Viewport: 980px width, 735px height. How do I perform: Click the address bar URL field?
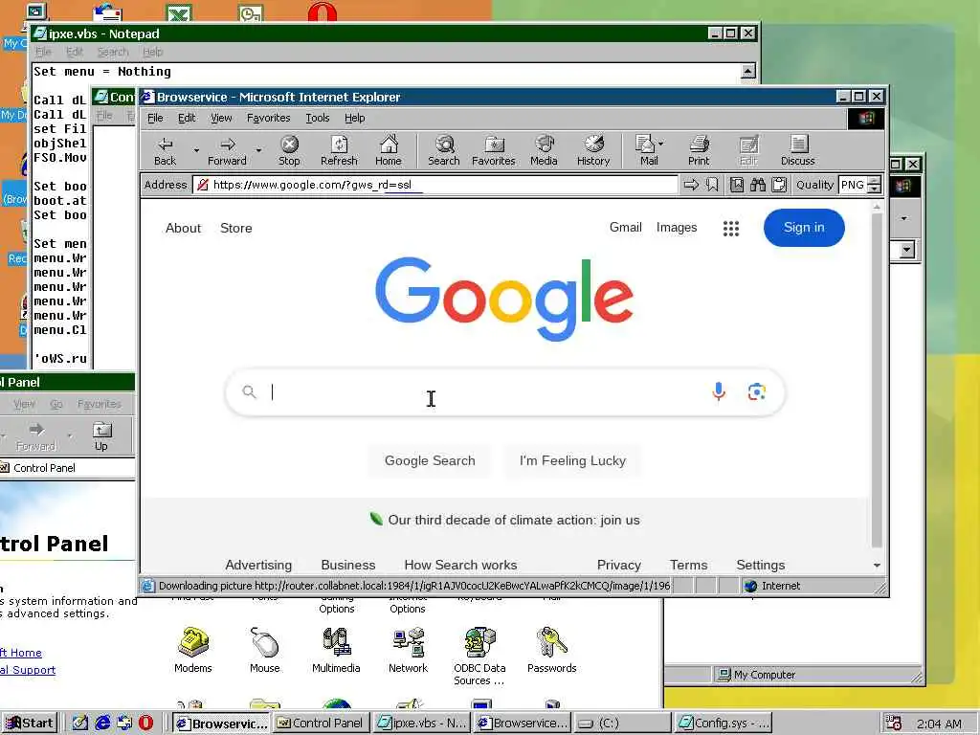(435, 185)
